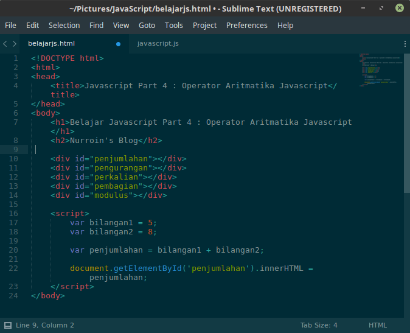
Task: Click the previous tab arrow icon
Action: coord(5,44)
